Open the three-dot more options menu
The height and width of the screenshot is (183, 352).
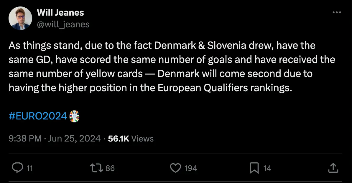tap(337, 13)
